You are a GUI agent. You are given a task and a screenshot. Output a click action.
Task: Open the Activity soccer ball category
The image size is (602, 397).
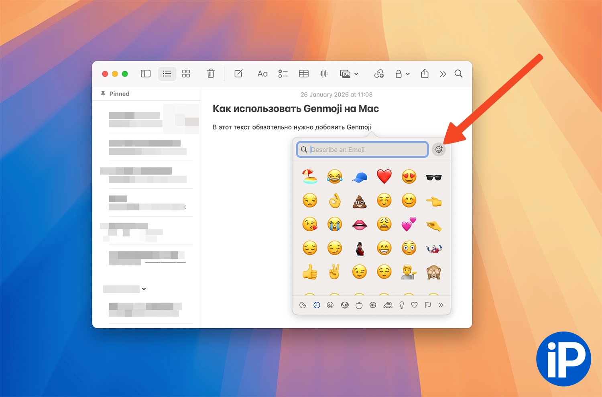(373, 305)
